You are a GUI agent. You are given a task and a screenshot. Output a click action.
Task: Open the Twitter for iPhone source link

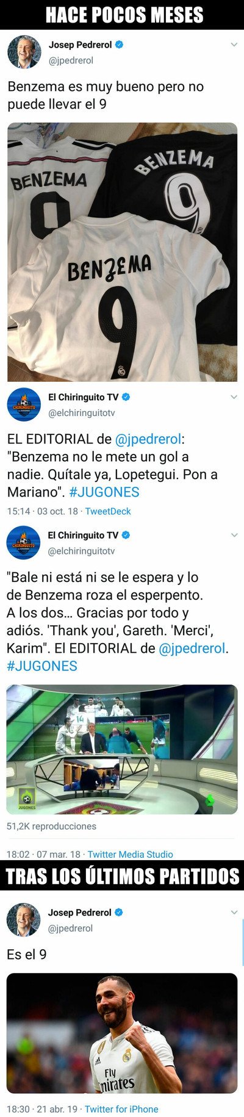click(x=121, y=1109)
